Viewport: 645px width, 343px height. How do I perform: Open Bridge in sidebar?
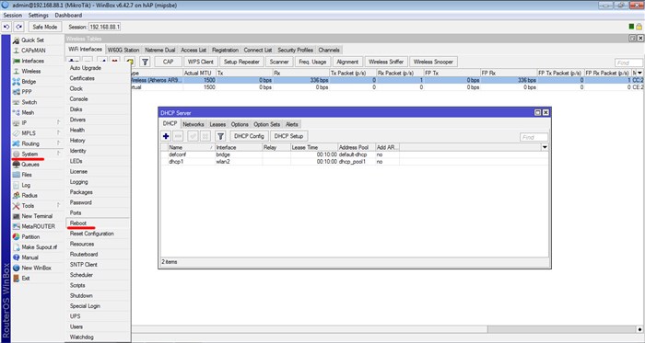pyautogui.click(x=29, y=81)
